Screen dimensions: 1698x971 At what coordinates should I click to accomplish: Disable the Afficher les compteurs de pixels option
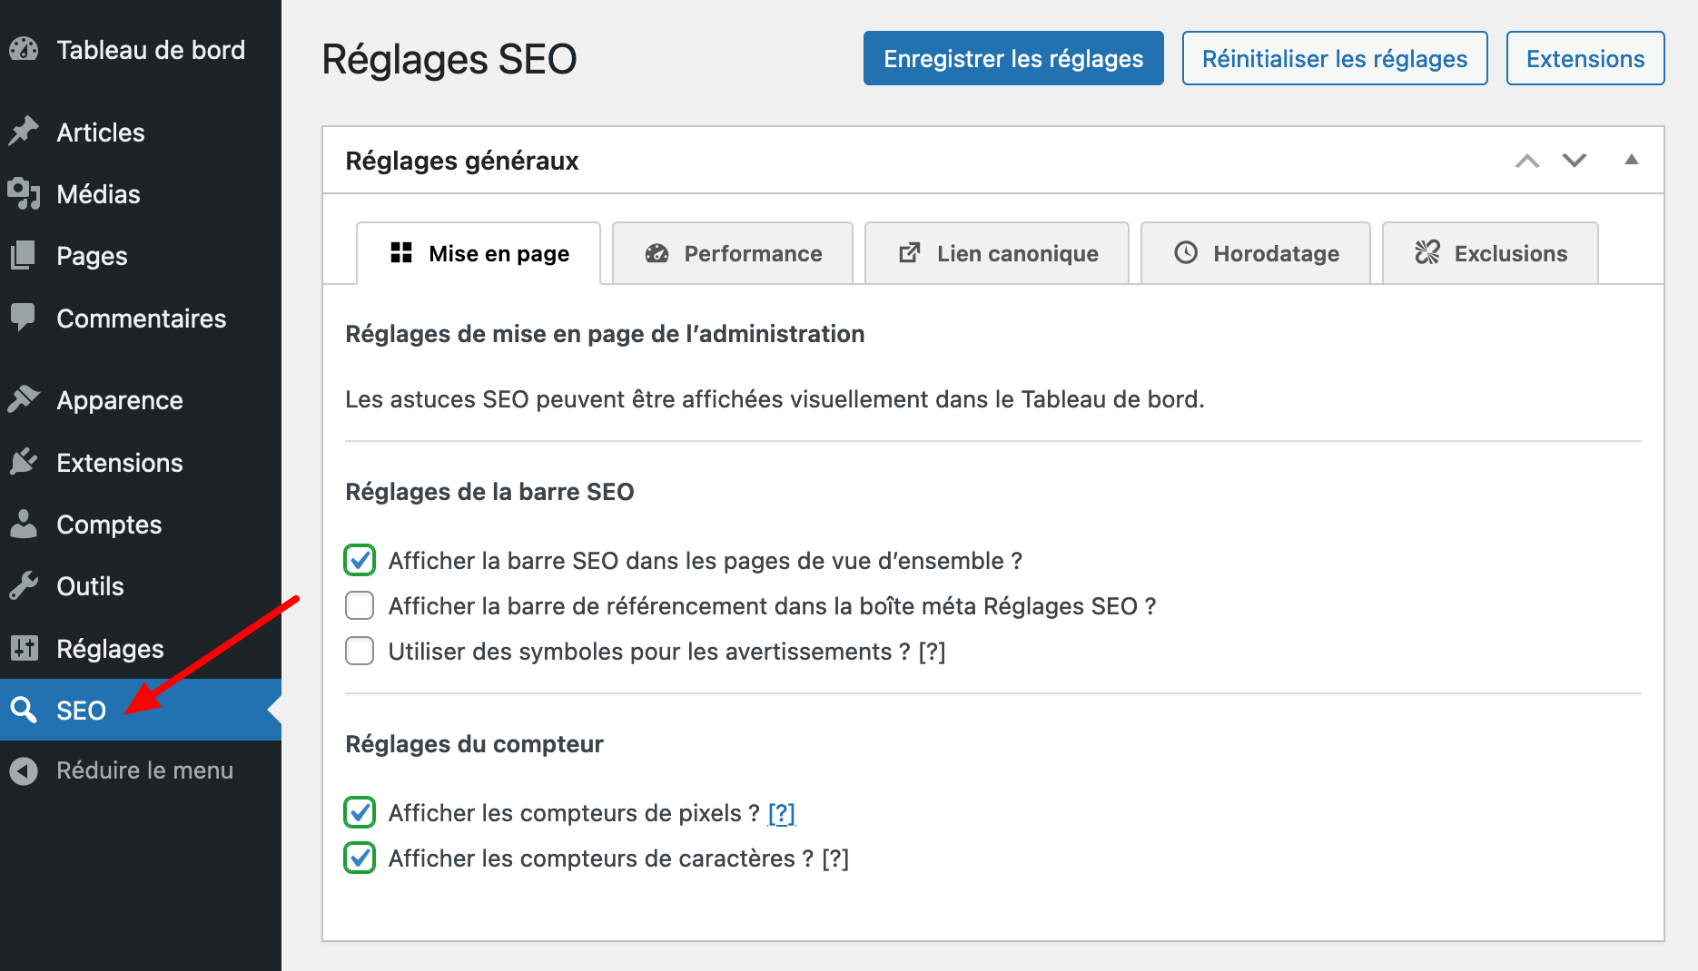tap(359, 812)
